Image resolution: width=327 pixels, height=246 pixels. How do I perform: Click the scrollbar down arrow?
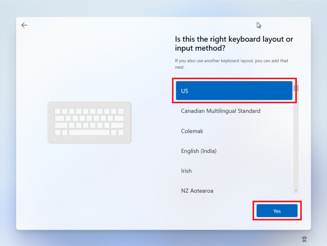[x=296, y=191]
